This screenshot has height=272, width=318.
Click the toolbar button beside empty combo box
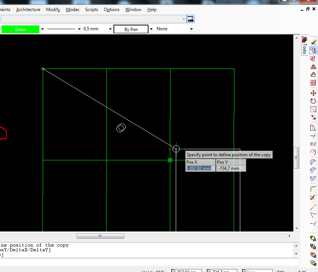point(191,19)
